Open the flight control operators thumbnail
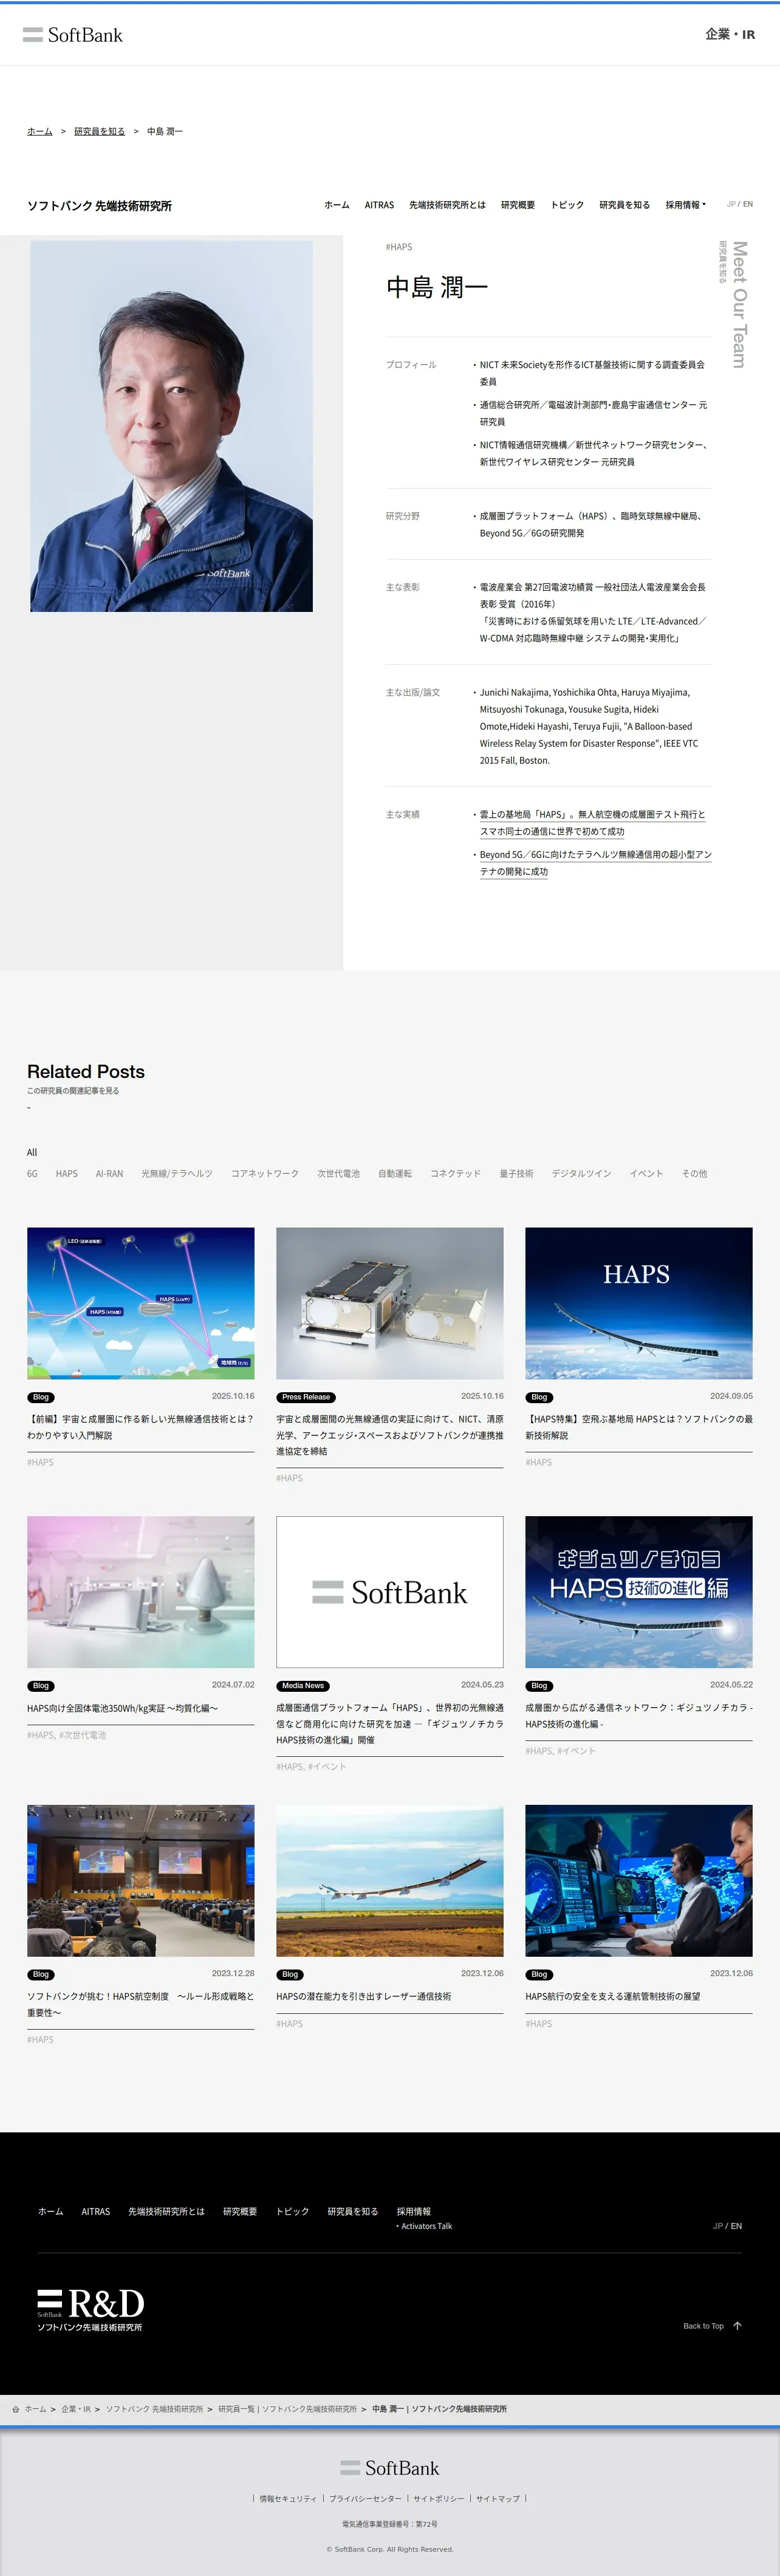Viewport: 780px width, 2576px height. click(x=639, y=1880)
